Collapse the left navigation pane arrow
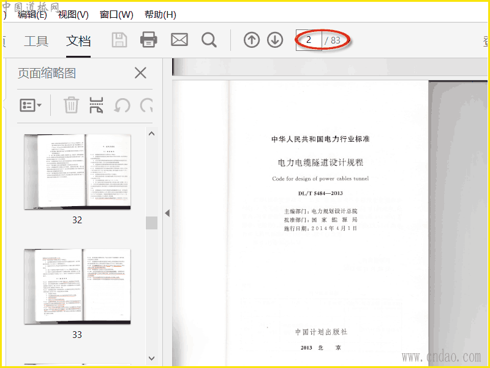This screenshot has height=368, width=490. tap(167, 213)
